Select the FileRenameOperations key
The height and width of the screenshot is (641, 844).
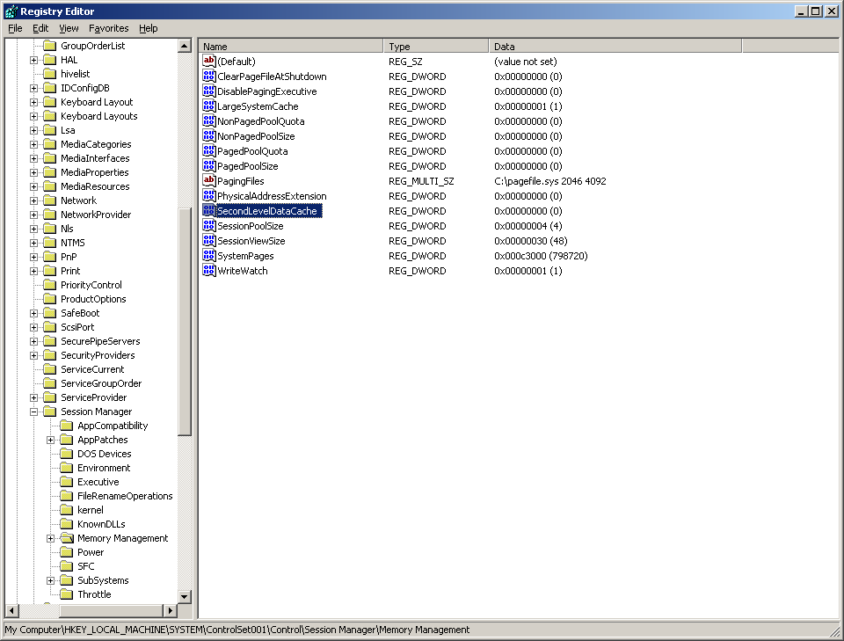125,496
